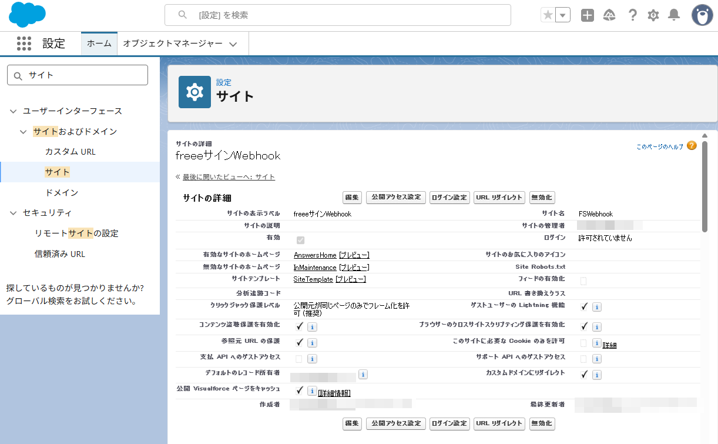The height and width of the screenshot is (444, 718).
Task: Click info icon next to サポート API へのゲストアクセス
Action: pyautogui.click(x=596, y=359)
